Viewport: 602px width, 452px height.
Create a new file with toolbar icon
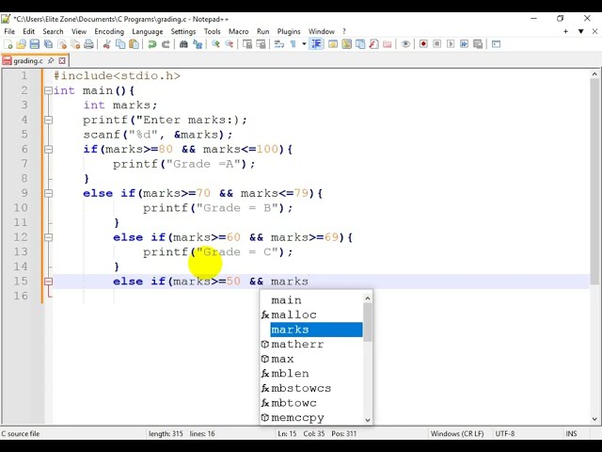[8, 44]
